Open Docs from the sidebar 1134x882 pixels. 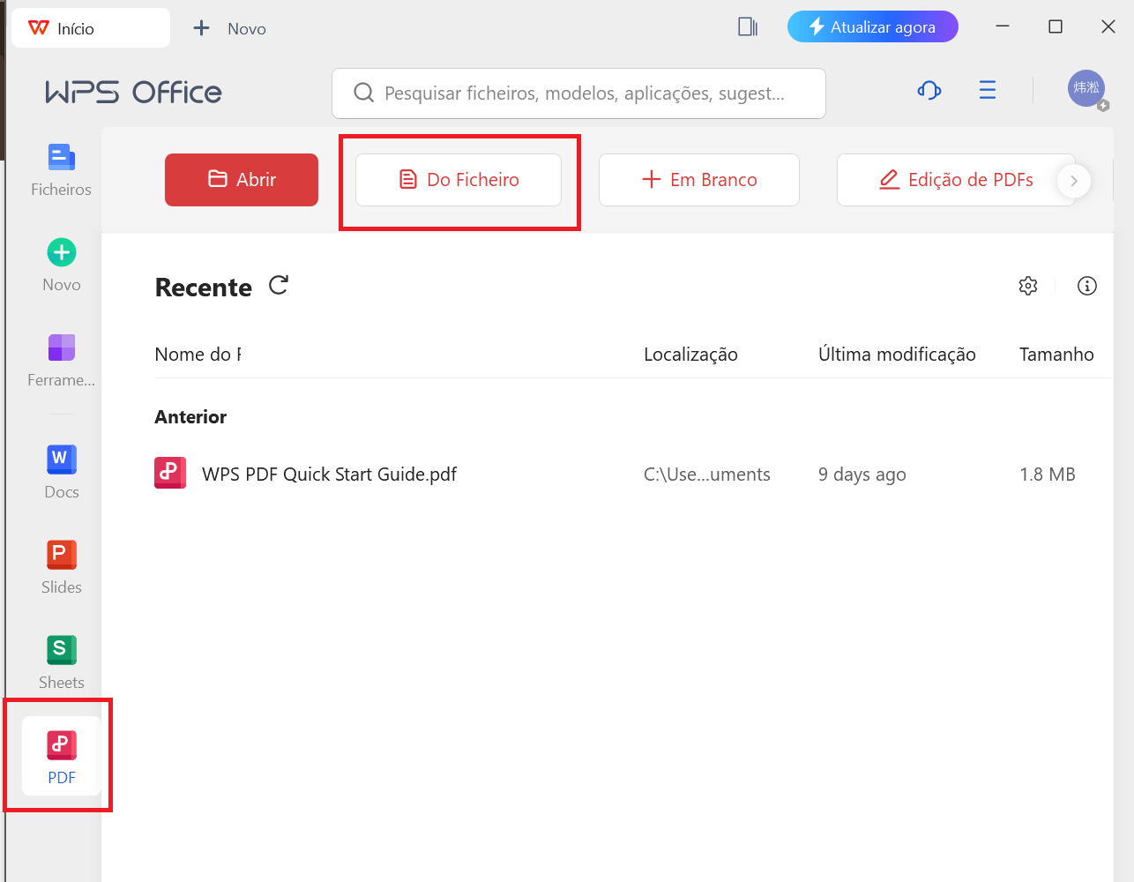point(61,474)
